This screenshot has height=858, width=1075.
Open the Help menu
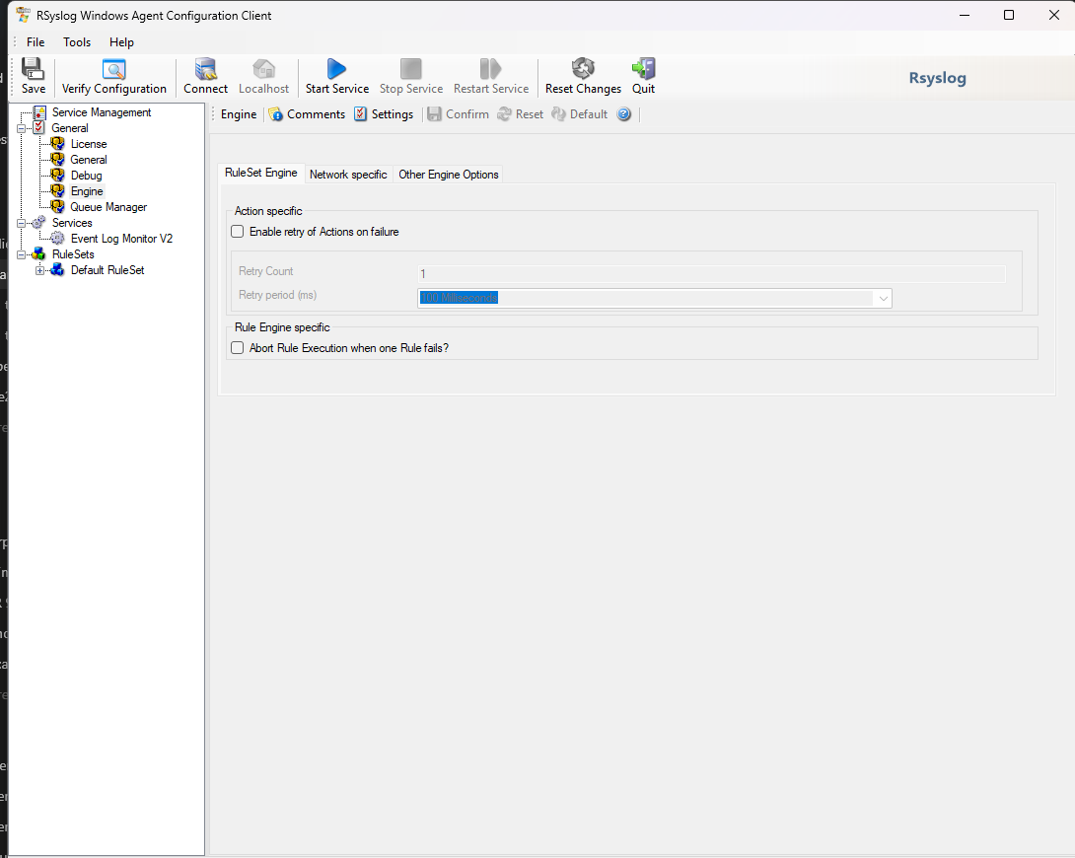[x=121, y=42]
